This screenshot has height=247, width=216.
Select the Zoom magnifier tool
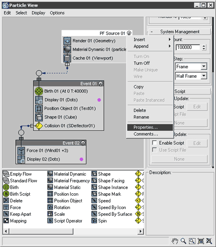183,241
